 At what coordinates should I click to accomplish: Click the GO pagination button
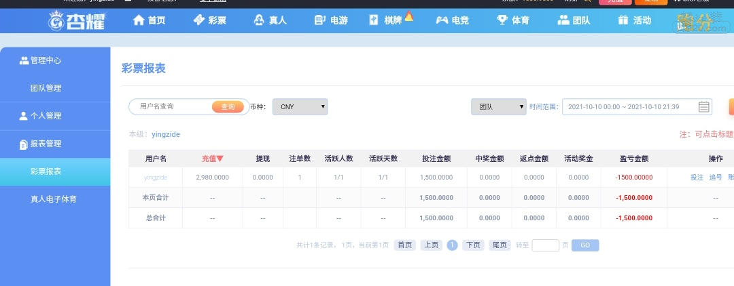pos(585,245)
